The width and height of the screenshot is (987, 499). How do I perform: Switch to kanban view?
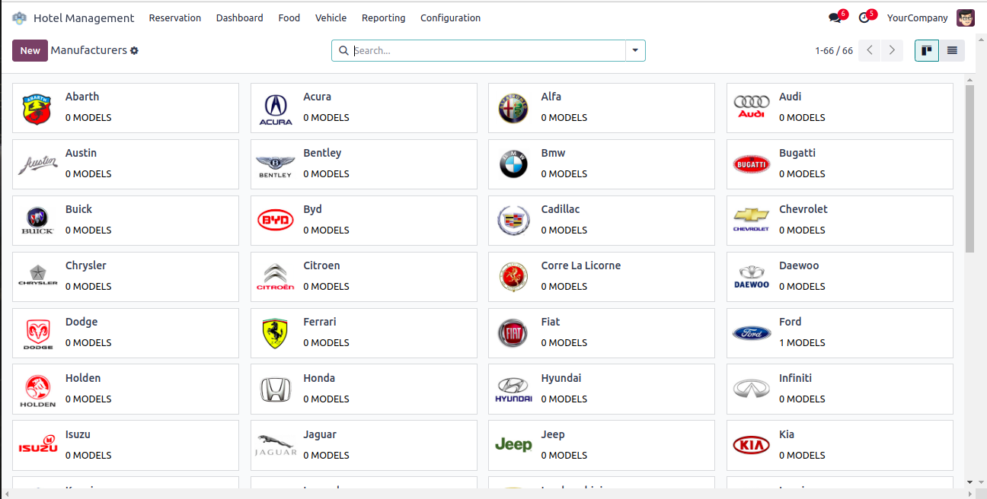[x=927, y=51]
